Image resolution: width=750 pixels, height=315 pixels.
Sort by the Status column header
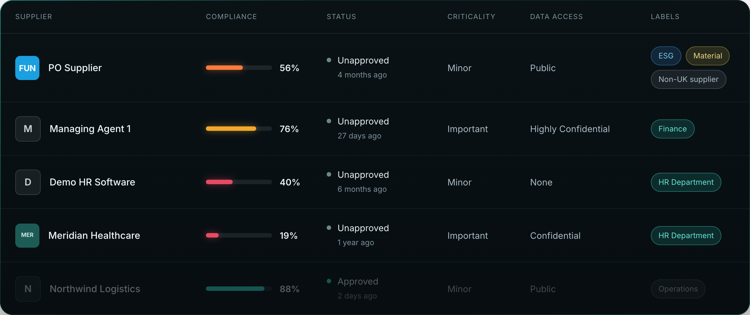[x=341, y=17]
